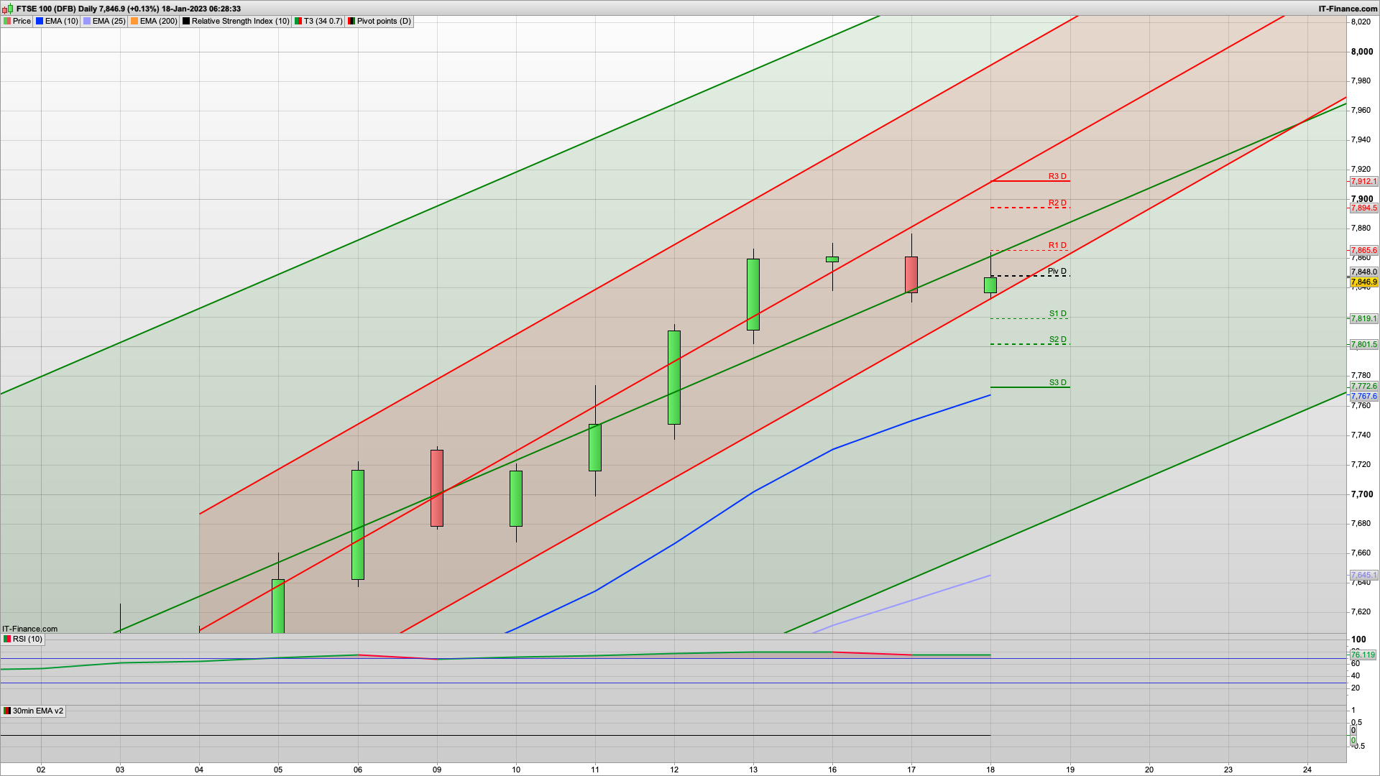Click the yellow 7,846.9 price label

1363,282
